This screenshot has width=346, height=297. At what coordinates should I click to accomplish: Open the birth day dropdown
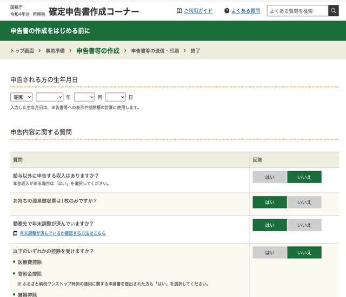click(115, 97)
